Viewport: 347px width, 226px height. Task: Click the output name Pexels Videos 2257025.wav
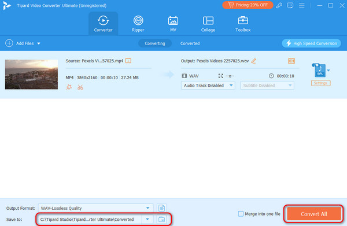(x=223, y=61)
